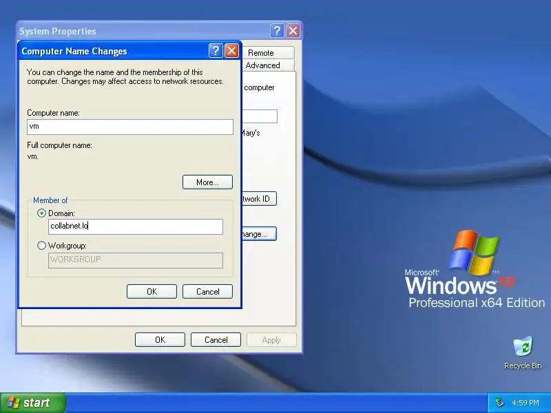Close the System Properties window
551x413 pixels.
pos(293,31)
